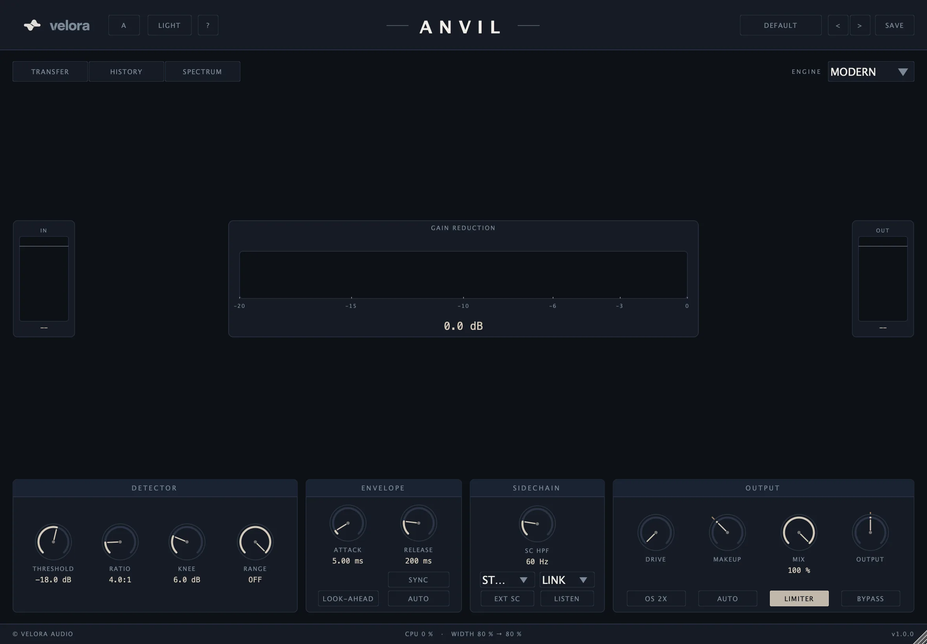
Task: Click the 100 % mix value
Action: [x=799, y=570]
